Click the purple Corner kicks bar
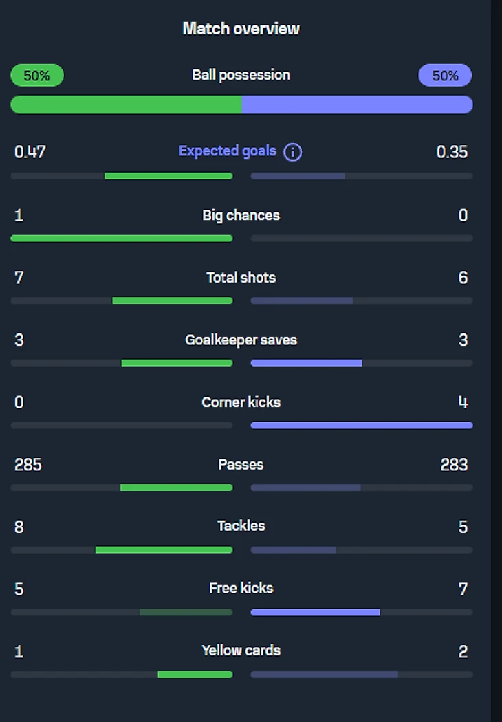Screen dimensions: 502x722 click(362, 426)
